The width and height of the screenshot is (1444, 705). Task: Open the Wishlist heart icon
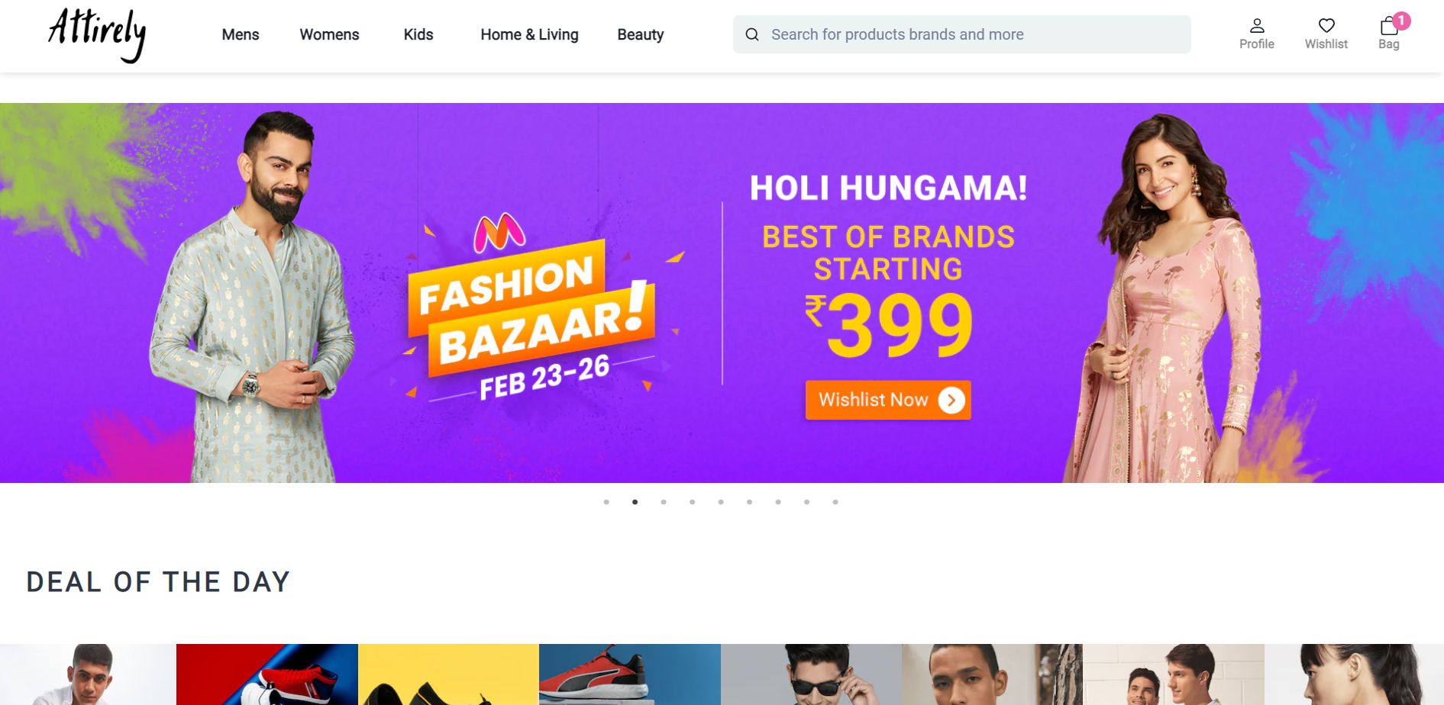point(1326,26)
